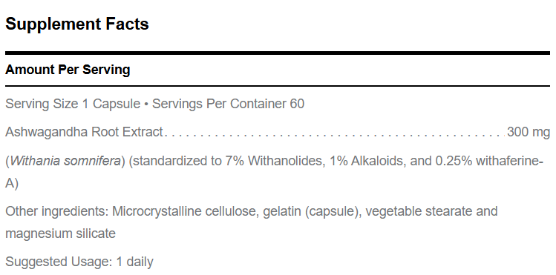Image resolution: width=556 pixels, height=275 pixels.
Task: Click Servings Per Container 60 text
Action: coord(228,104)
